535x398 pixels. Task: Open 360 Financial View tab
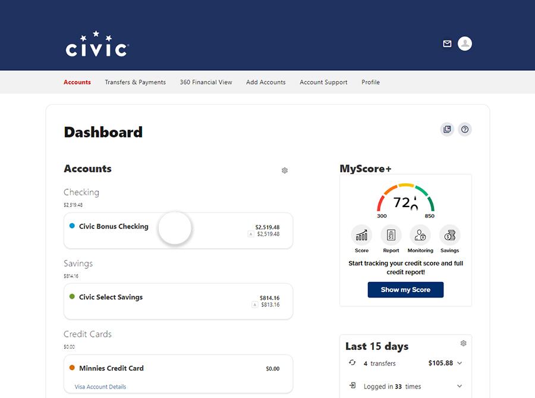206,82
